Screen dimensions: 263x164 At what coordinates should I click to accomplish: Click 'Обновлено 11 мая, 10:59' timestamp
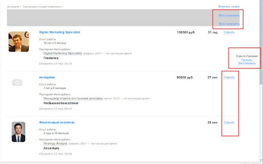point(55,154)
